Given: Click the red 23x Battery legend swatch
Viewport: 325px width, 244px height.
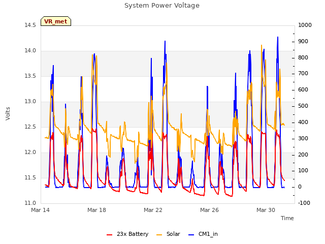Looking at the screenshot, I should 109,235.
